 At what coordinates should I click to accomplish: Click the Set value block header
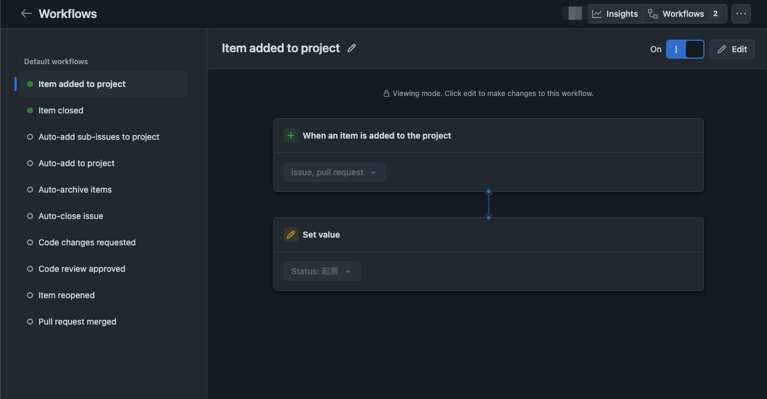[x=321, y=234]
